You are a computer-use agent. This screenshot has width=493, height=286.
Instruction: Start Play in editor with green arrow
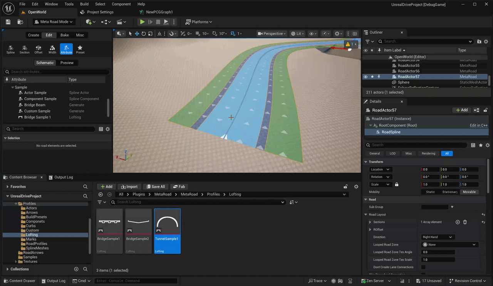pyautogui.click(x=142, y=22)
